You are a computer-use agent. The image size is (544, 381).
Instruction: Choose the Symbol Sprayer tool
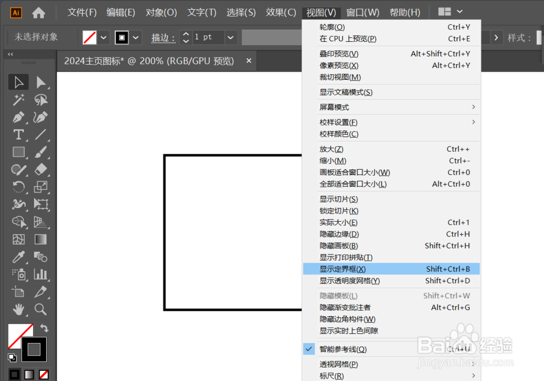[18, 274]
